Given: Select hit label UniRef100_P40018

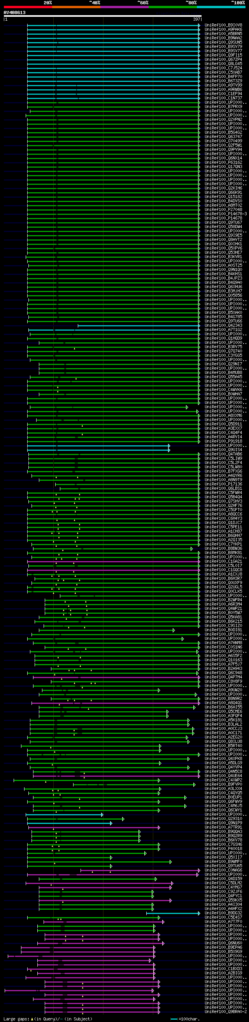Looking at the screenshot, I should coord(223,848).
